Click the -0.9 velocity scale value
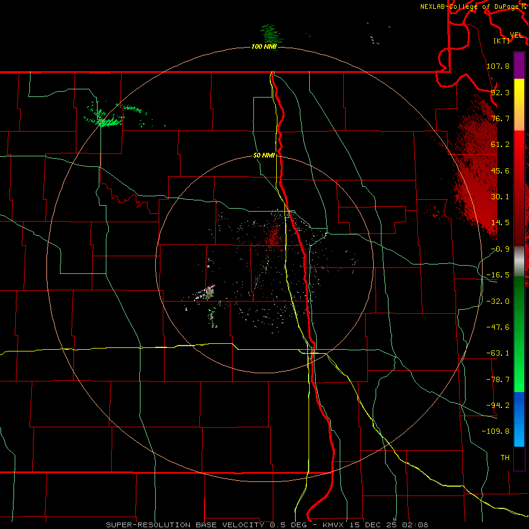This screenshot has height=529, width=529. 500,249
